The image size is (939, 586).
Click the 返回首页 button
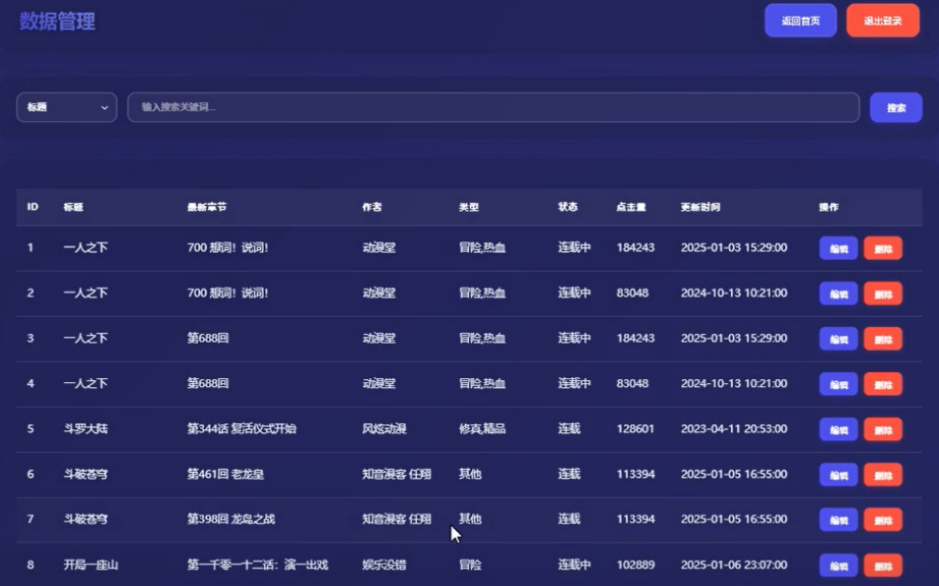tap(800, 21)
